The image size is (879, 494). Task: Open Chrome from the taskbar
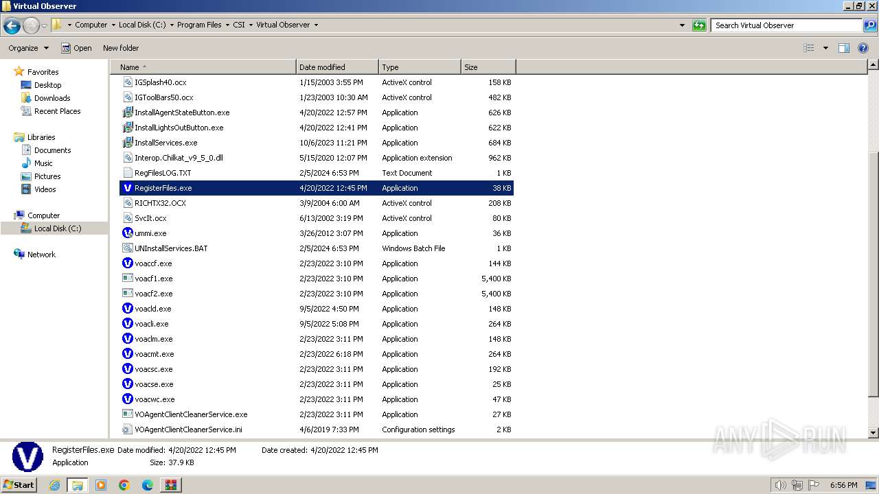click(124, 485)
